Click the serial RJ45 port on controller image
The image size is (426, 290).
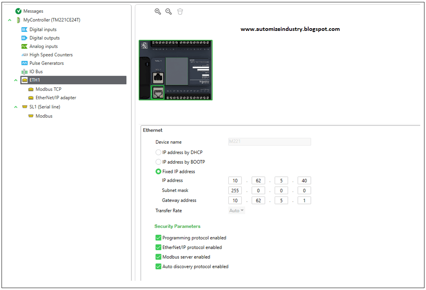[x=158, y=78]
